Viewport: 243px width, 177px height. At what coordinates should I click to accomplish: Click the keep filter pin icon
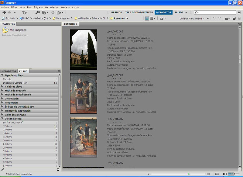pos(2,169)
